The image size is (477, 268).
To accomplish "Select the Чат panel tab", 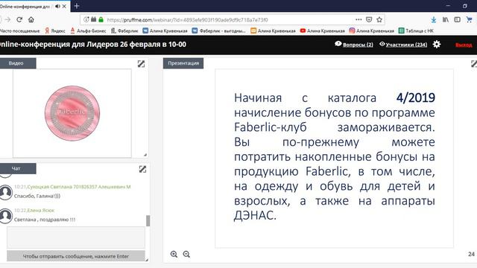I will click(18, 168).
